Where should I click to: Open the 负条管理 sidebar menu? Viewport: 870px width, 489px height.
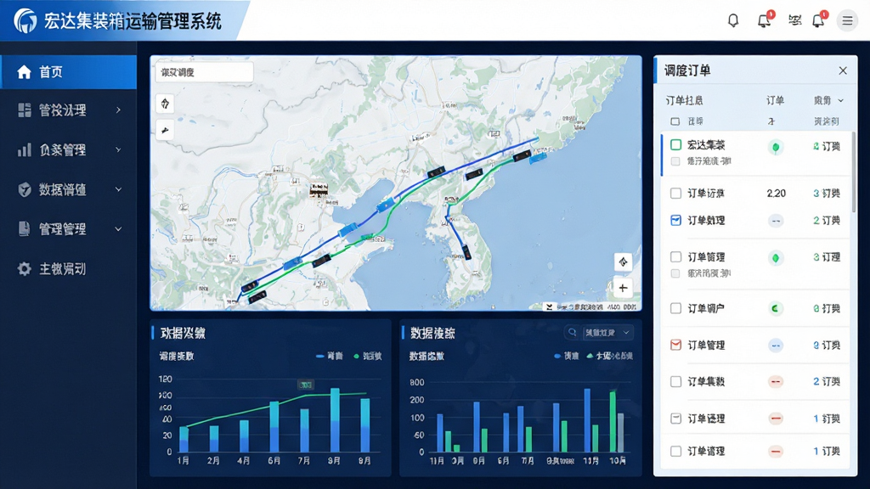68,149
